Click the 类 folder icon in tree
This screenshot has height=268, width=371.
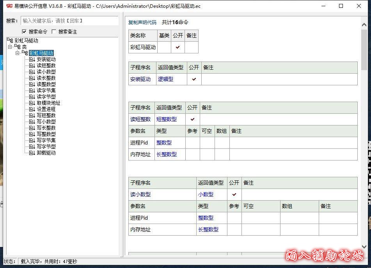coord(18,47)
